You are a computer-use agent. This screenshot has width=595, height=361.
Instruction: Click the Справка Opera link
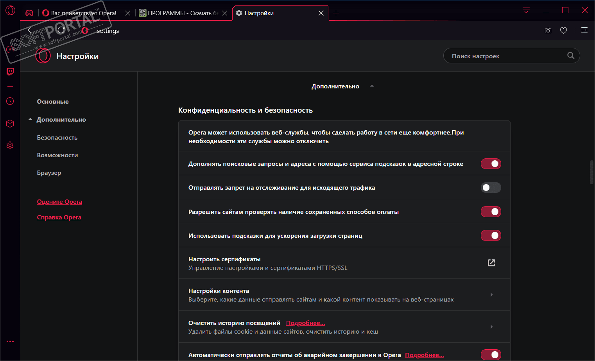tap(59, 217)
